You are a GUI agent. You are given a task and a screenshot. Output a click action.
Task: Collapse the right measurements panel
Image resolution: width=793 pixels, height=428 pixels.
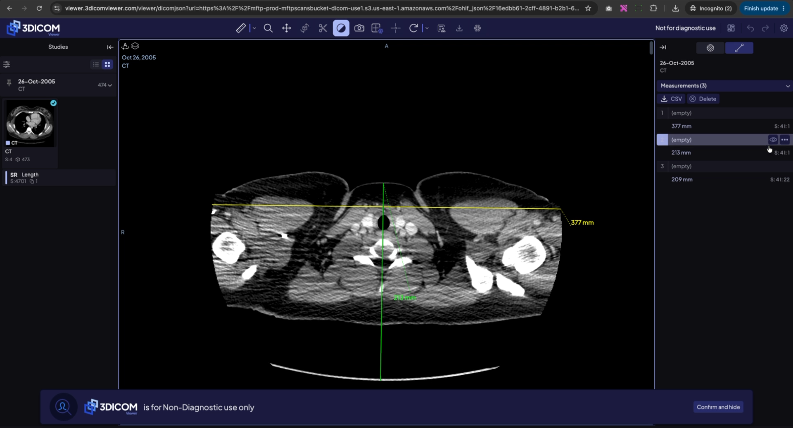[663, 47]
